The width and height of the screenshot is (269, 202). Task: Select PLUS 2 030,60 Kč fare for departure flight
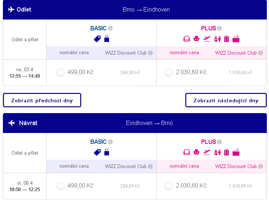[x=169, y=73]
